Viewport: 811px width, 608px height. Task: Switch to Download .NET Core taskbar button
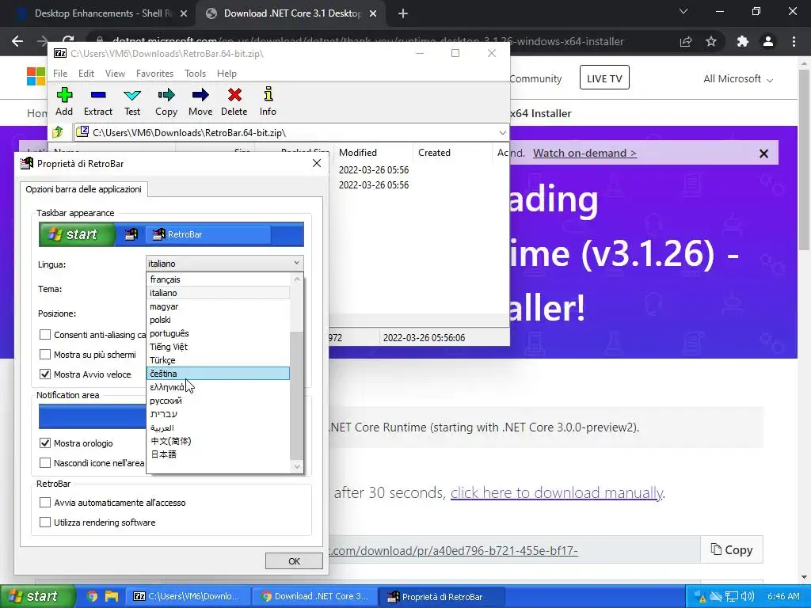click(315, 596)
